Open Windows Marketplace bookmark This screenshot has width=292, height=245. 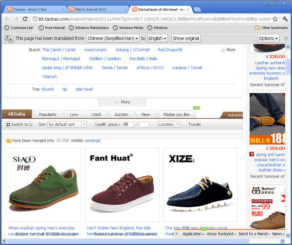[89, 28]
